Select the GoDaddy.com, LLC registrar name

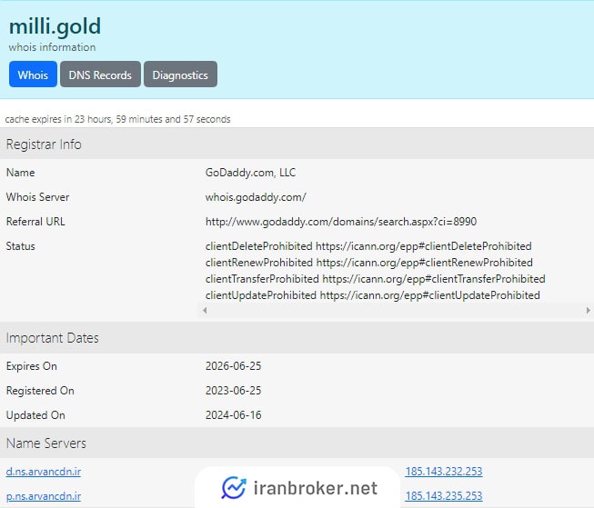250,173
